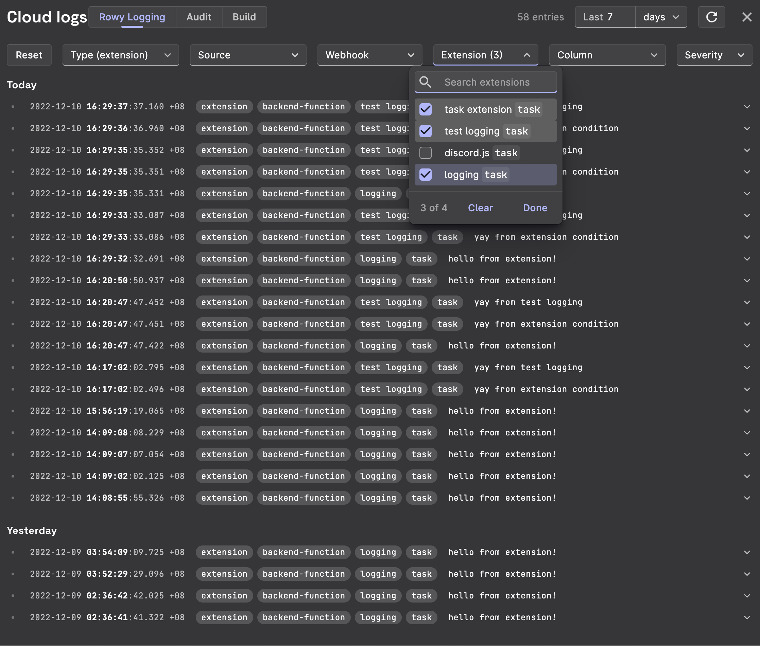Screen dimensions: 760x646
Task: Expand the 16:17:02.795 log entry
Action: point(747,368)
